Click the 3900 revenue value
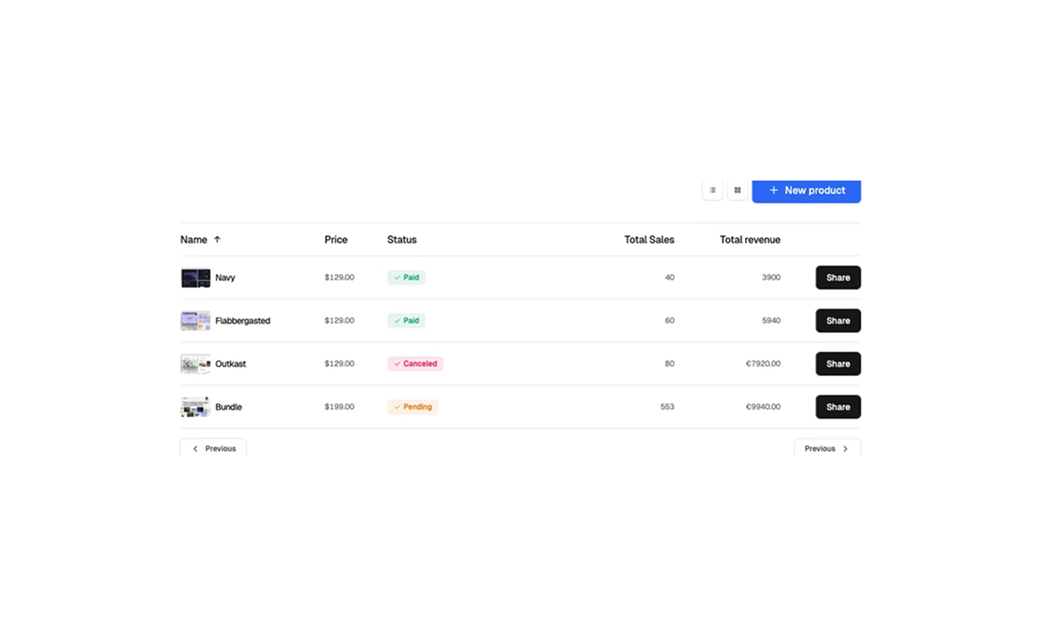The width and height of the screenshot is (1040, 637). click(x=772, y=278)
